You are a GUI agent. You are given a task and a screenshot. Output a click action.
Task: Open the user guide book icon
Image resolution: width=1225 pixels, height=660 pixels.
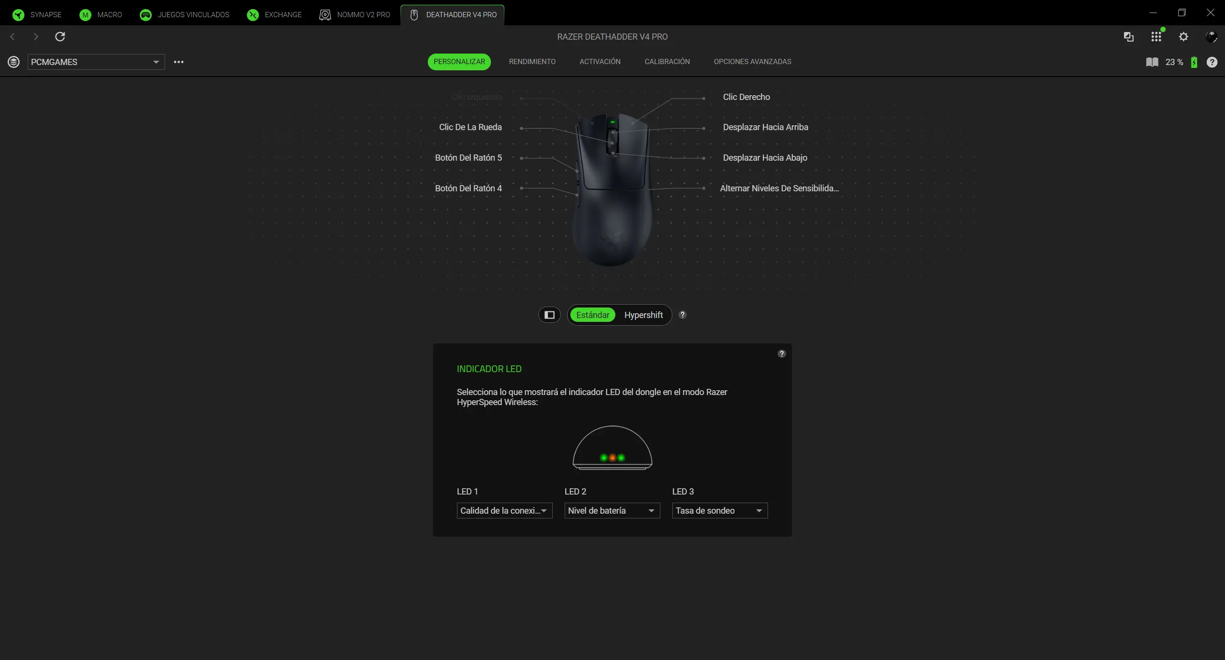coord(1152,62)
